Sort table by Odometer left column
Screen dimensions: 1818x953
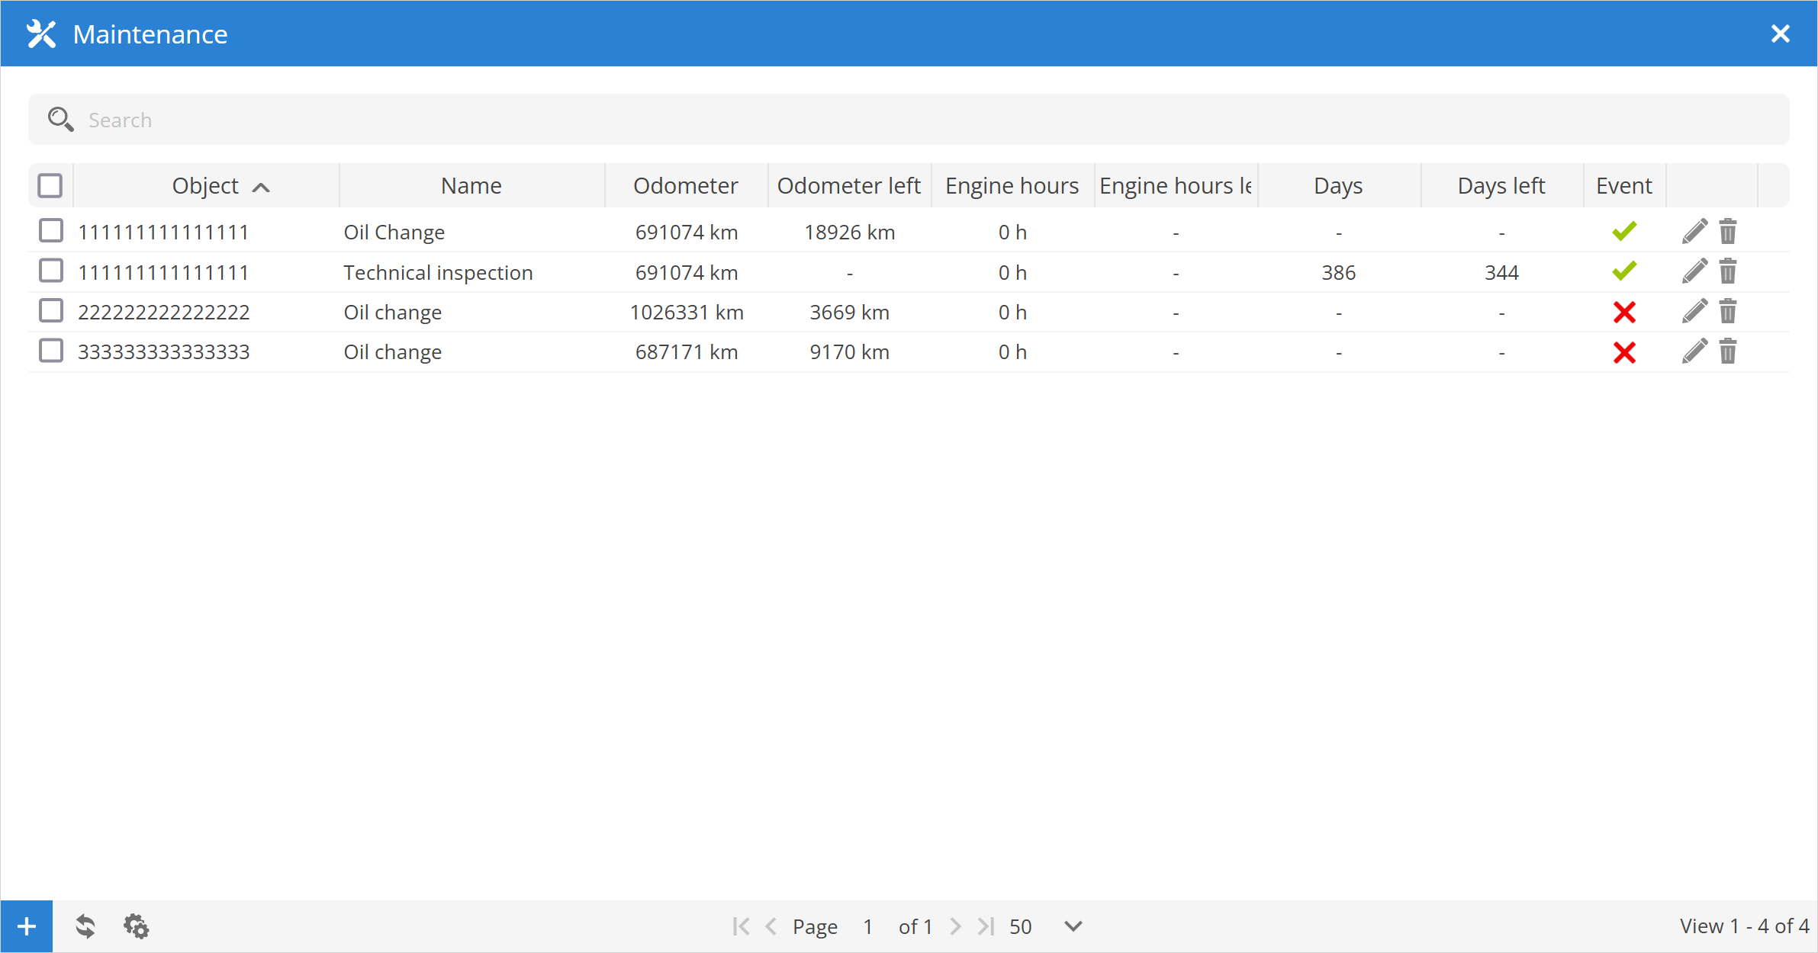[x=848, y=185]
